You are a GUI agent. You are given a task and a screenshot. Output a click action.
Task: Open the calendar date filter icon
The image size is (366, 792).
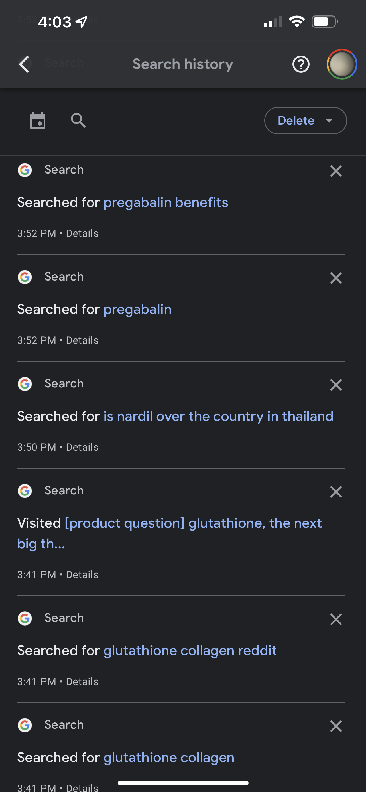pos(38,121)
